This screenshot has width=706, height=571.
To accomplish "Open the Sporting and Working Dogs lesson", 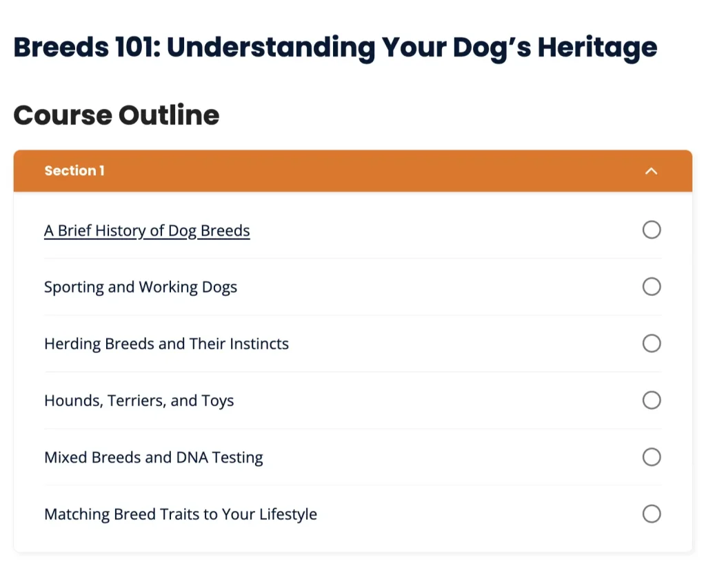I will pyautogui.click(x=141, y=287).
